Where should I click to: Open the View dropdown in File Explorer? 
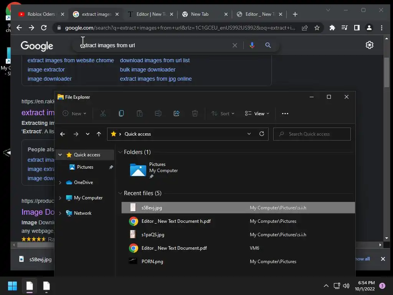257,113
